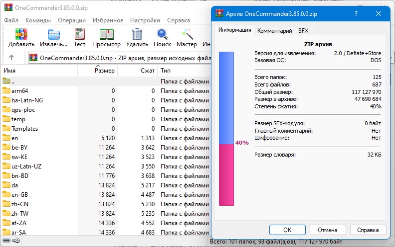Select the sw-KE folder icon
This screenshot has width=395, height=247.
coord(6,157)
